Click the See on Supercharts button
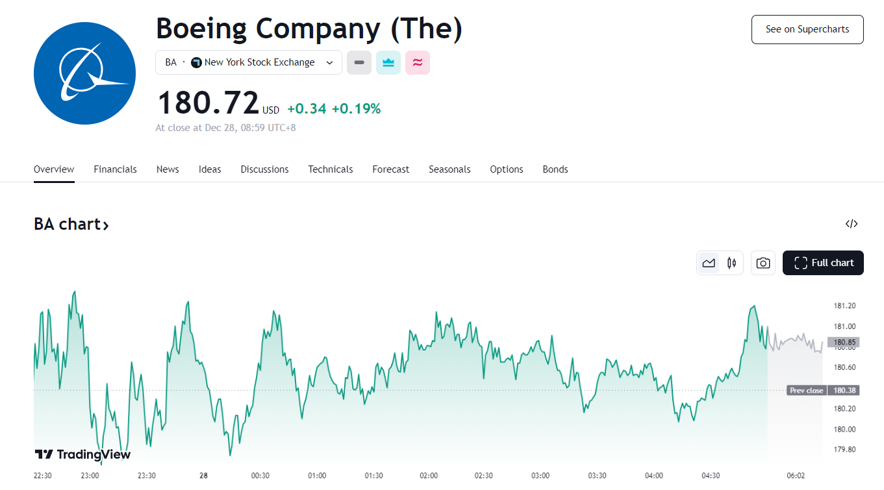The height and width of the screenshot is (490, 884). [807, 29]
